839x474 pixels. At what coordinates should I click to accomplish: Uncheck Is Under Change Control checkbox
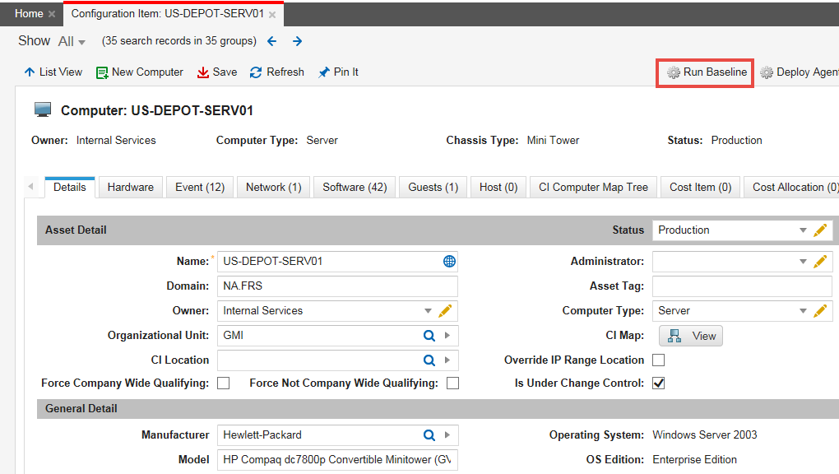(x=658, y=383)
